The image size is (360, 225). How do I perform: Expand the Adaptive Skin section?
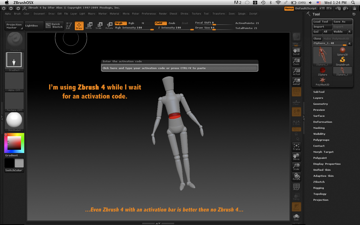[323, 176]
